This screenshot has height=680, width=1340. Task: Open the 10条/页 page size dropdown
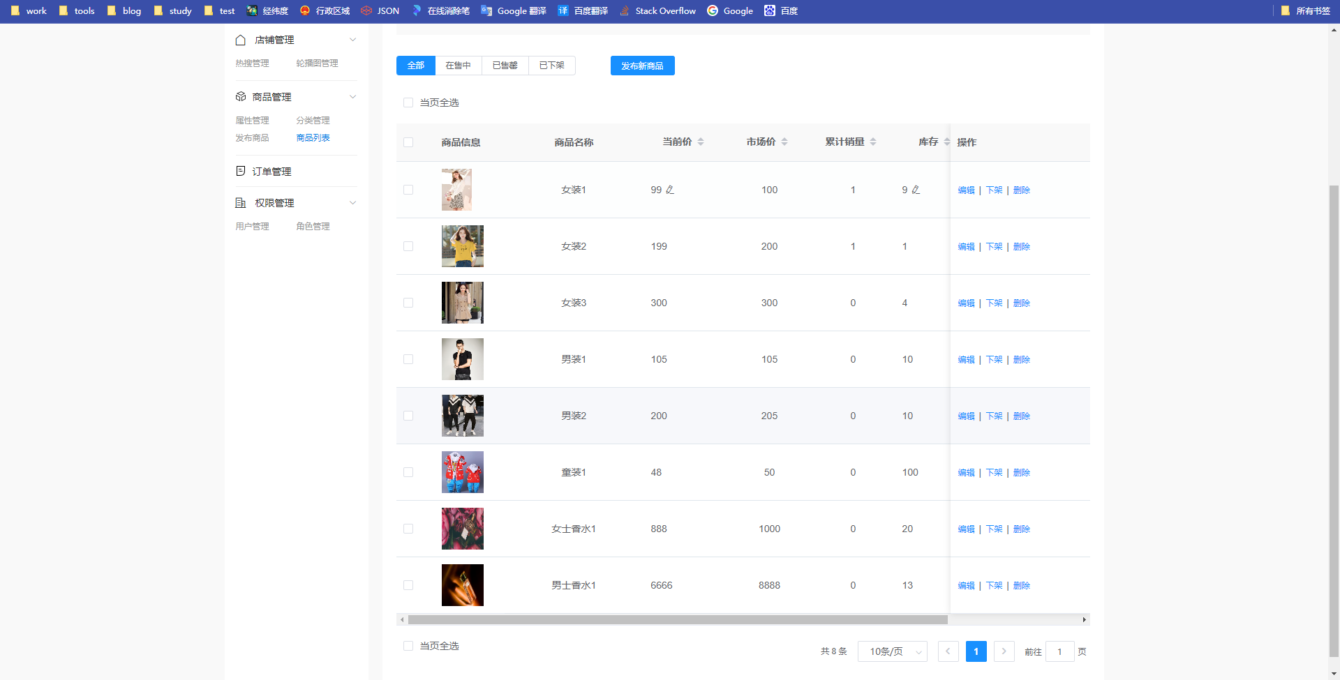pyautogui.click(x=892, y=651)
